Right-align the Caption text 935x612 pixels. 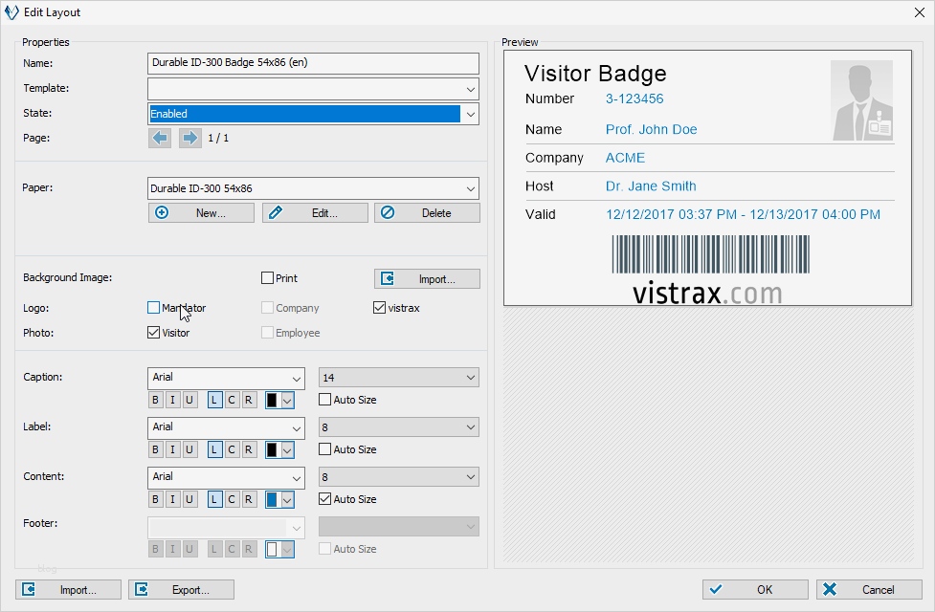coord(249,400)
